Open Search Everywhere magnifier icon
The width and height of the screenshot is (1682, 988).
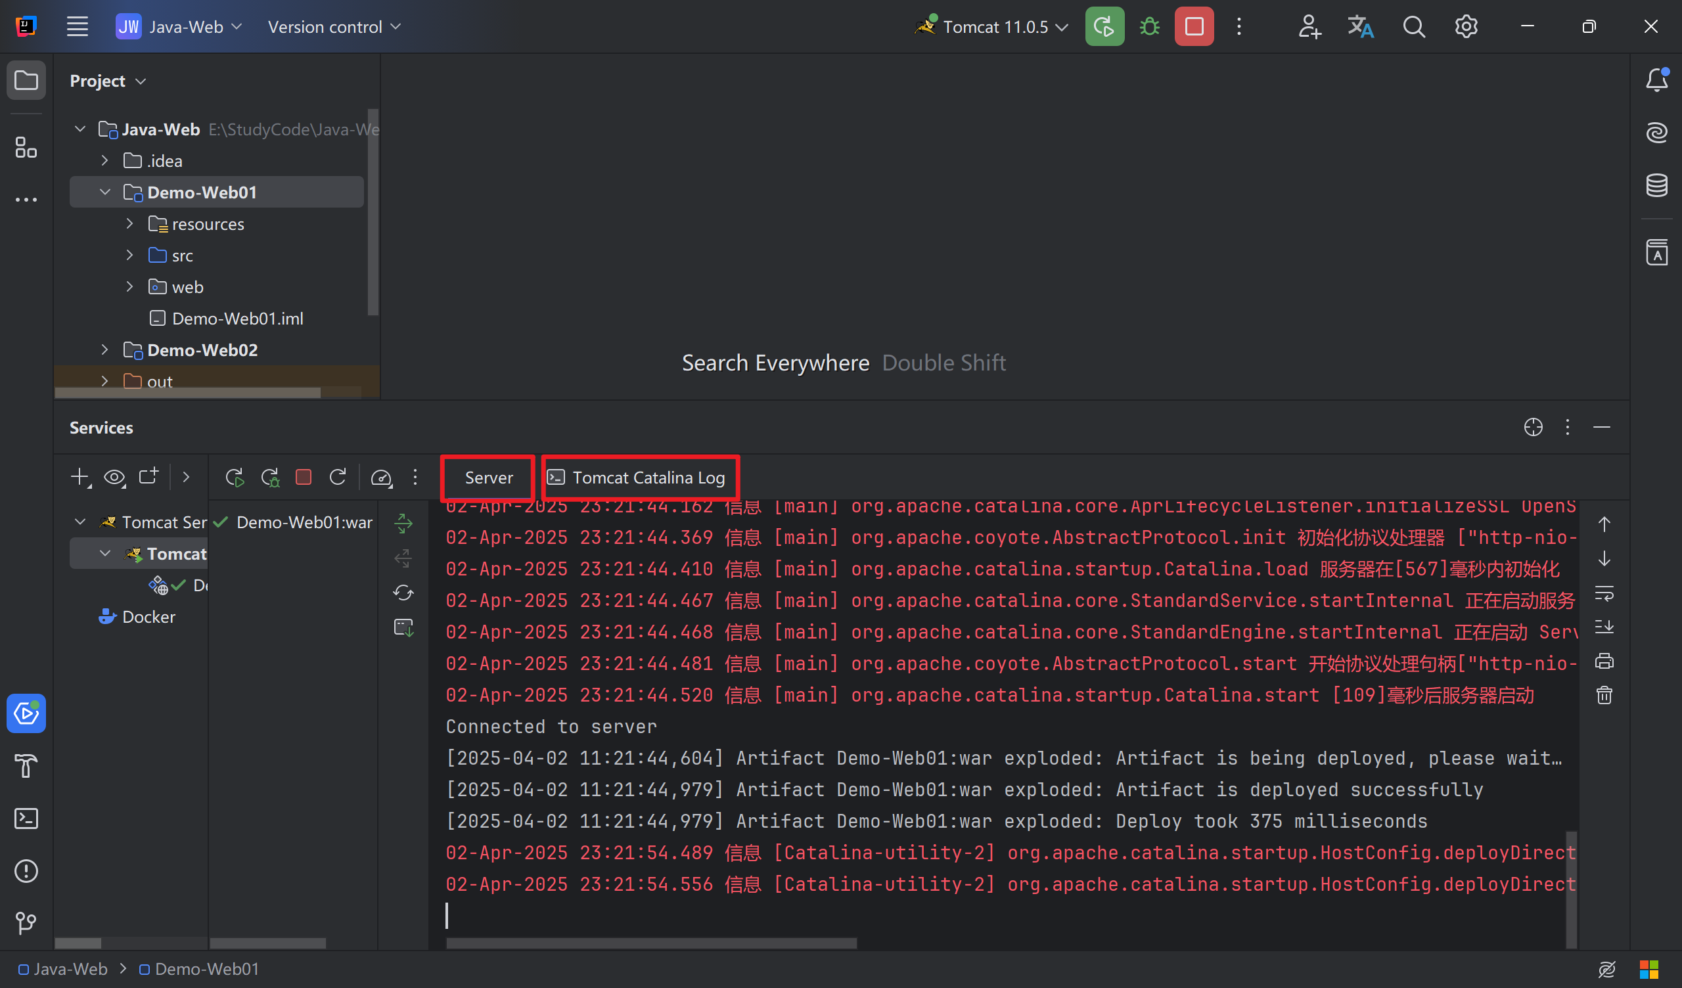click(x=1414, y=27)
